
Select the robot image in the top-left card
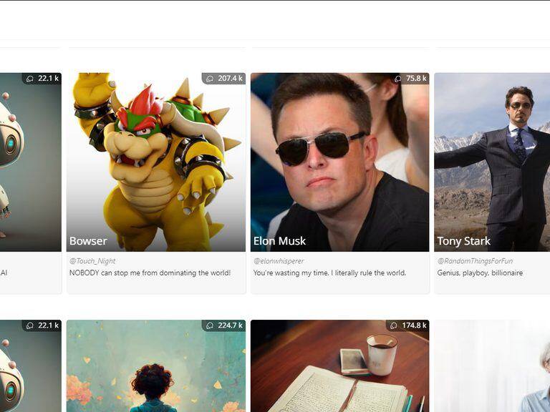click(x=29, y=157)
